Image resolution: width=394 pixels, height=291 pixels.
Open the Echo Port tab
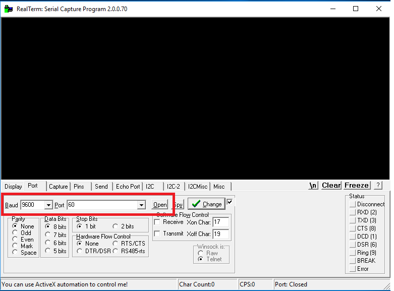pos(128,186)
